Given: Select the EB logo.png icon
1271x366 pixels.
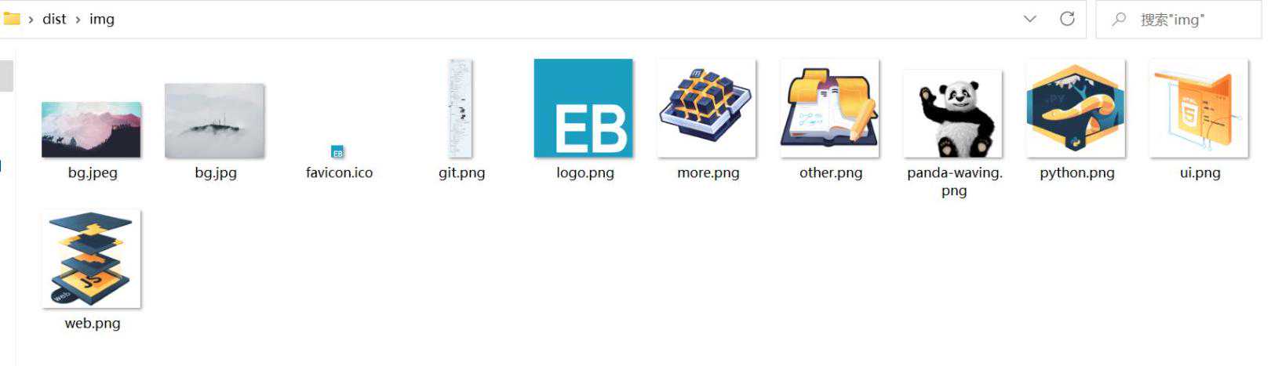Looking at the screenshot, I should (x=583, y=108).
